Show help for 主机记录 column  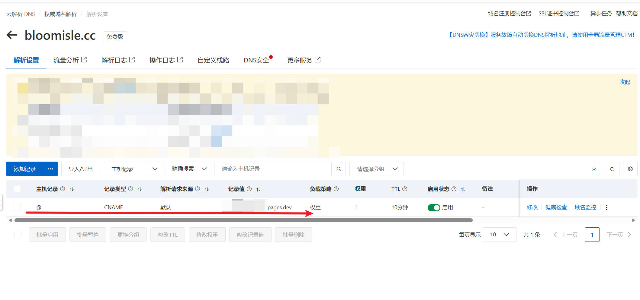(63, 189)
